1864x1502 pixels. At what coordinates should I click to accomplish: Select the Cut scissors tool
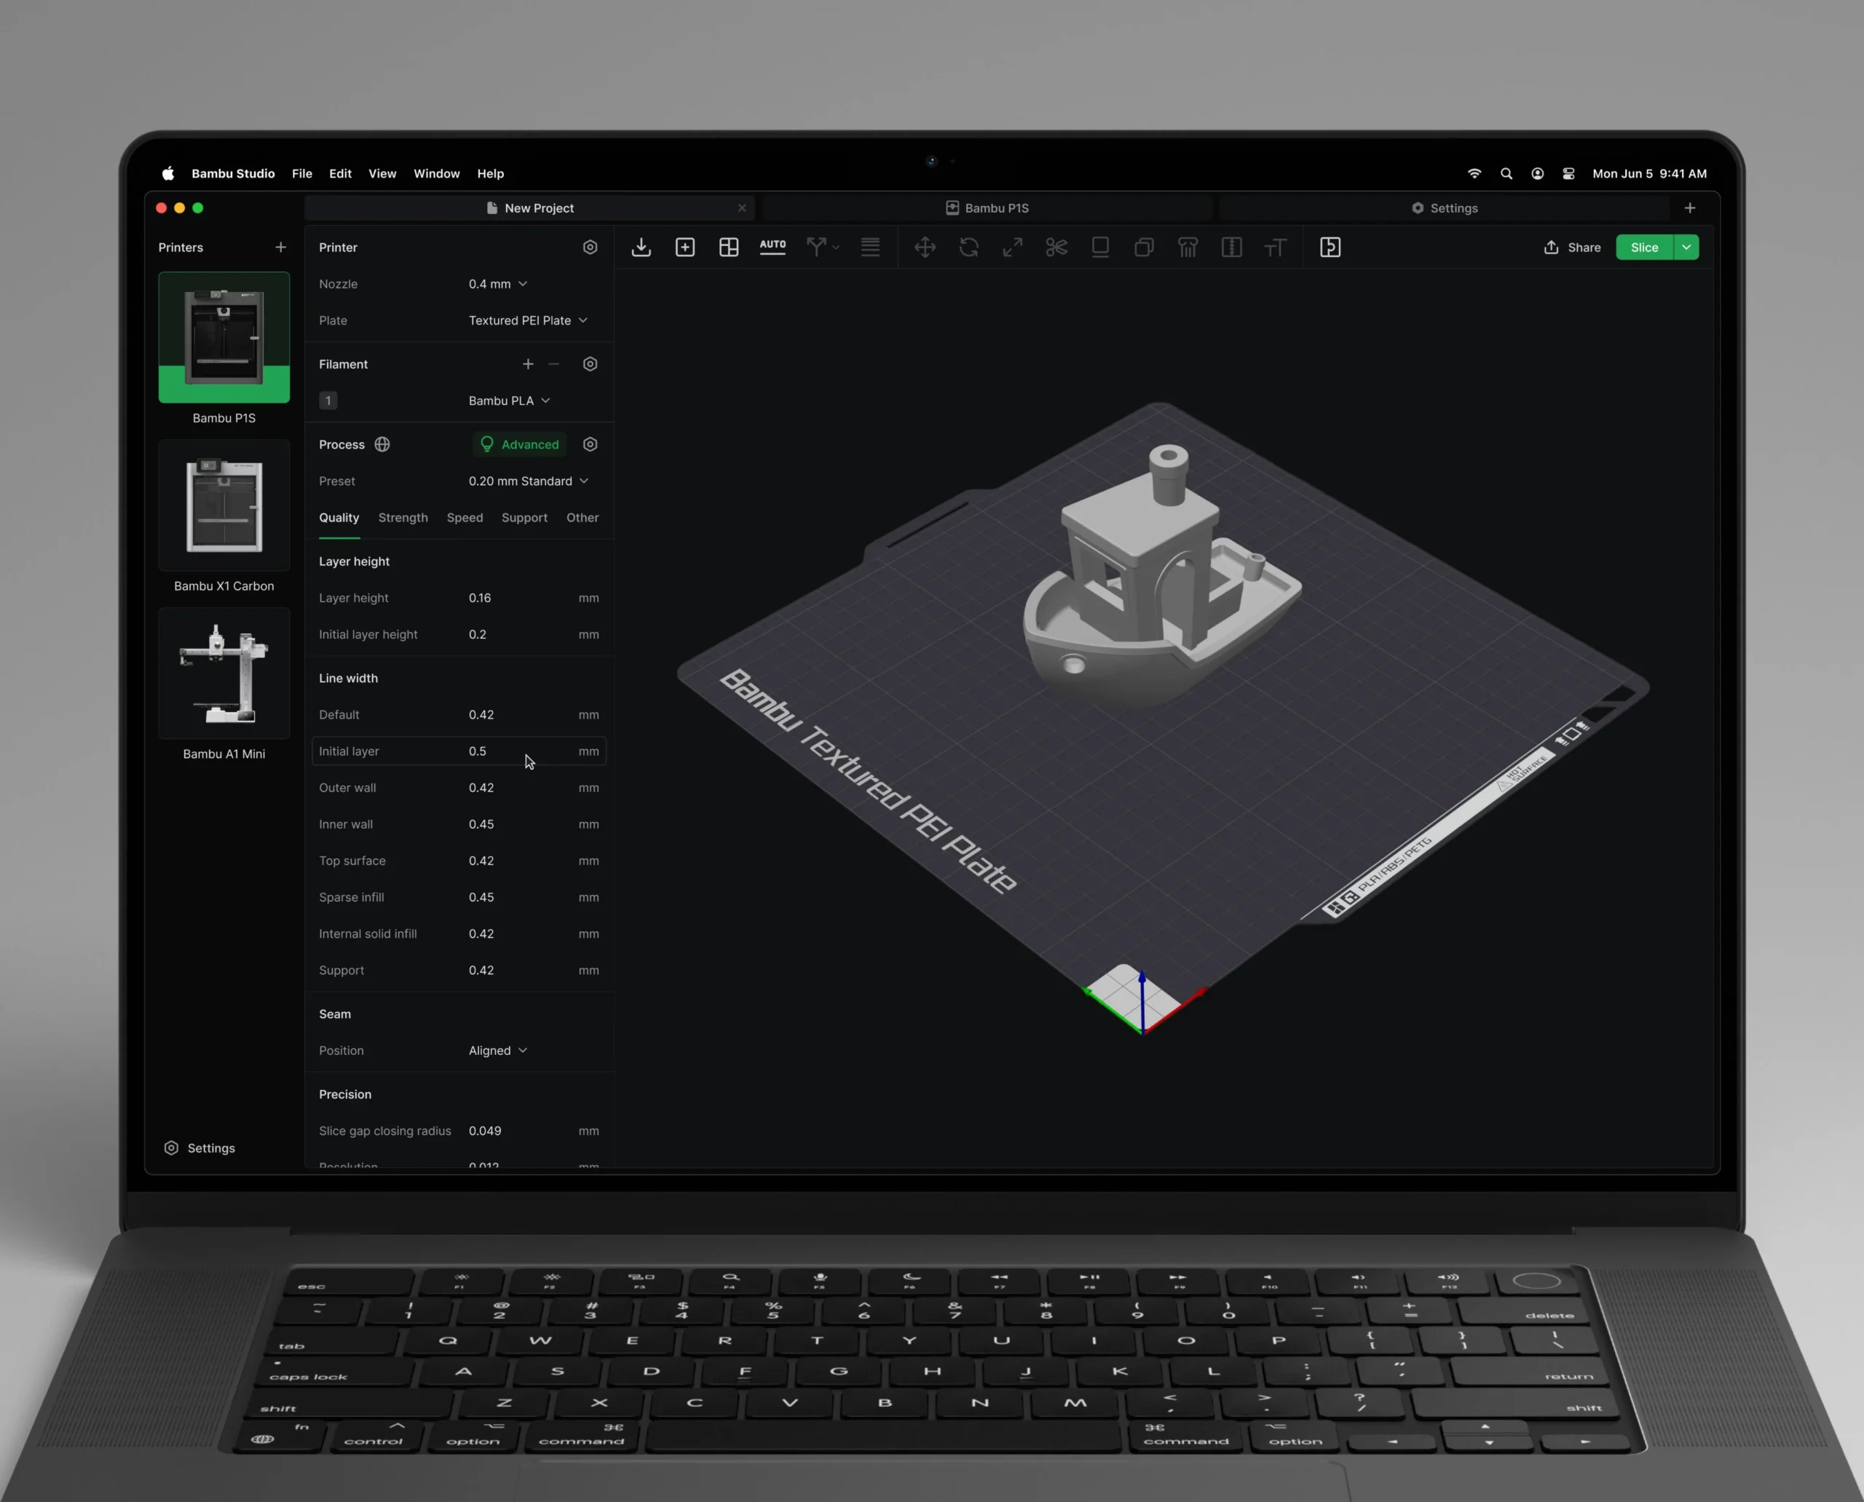[x=1057, y=248]
